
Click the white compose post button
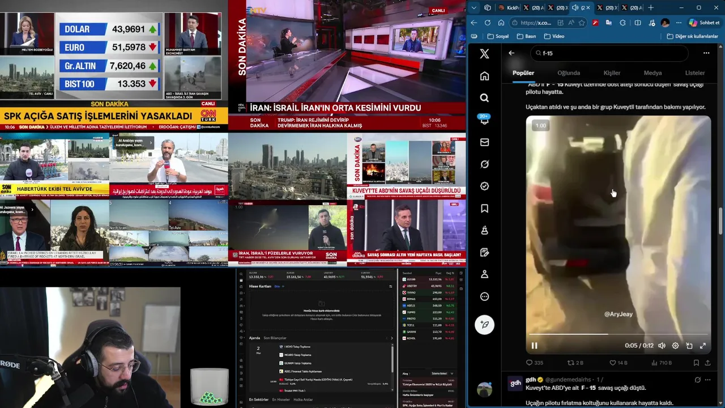pos(484,325)
